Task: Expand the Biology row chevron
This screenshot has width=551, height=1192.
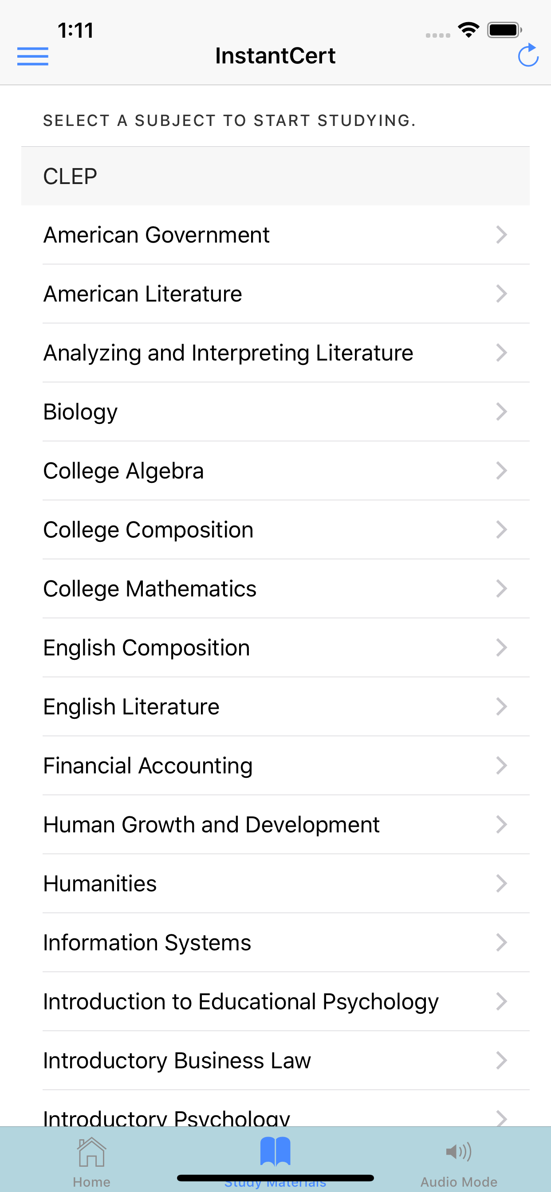Action: 501,412
